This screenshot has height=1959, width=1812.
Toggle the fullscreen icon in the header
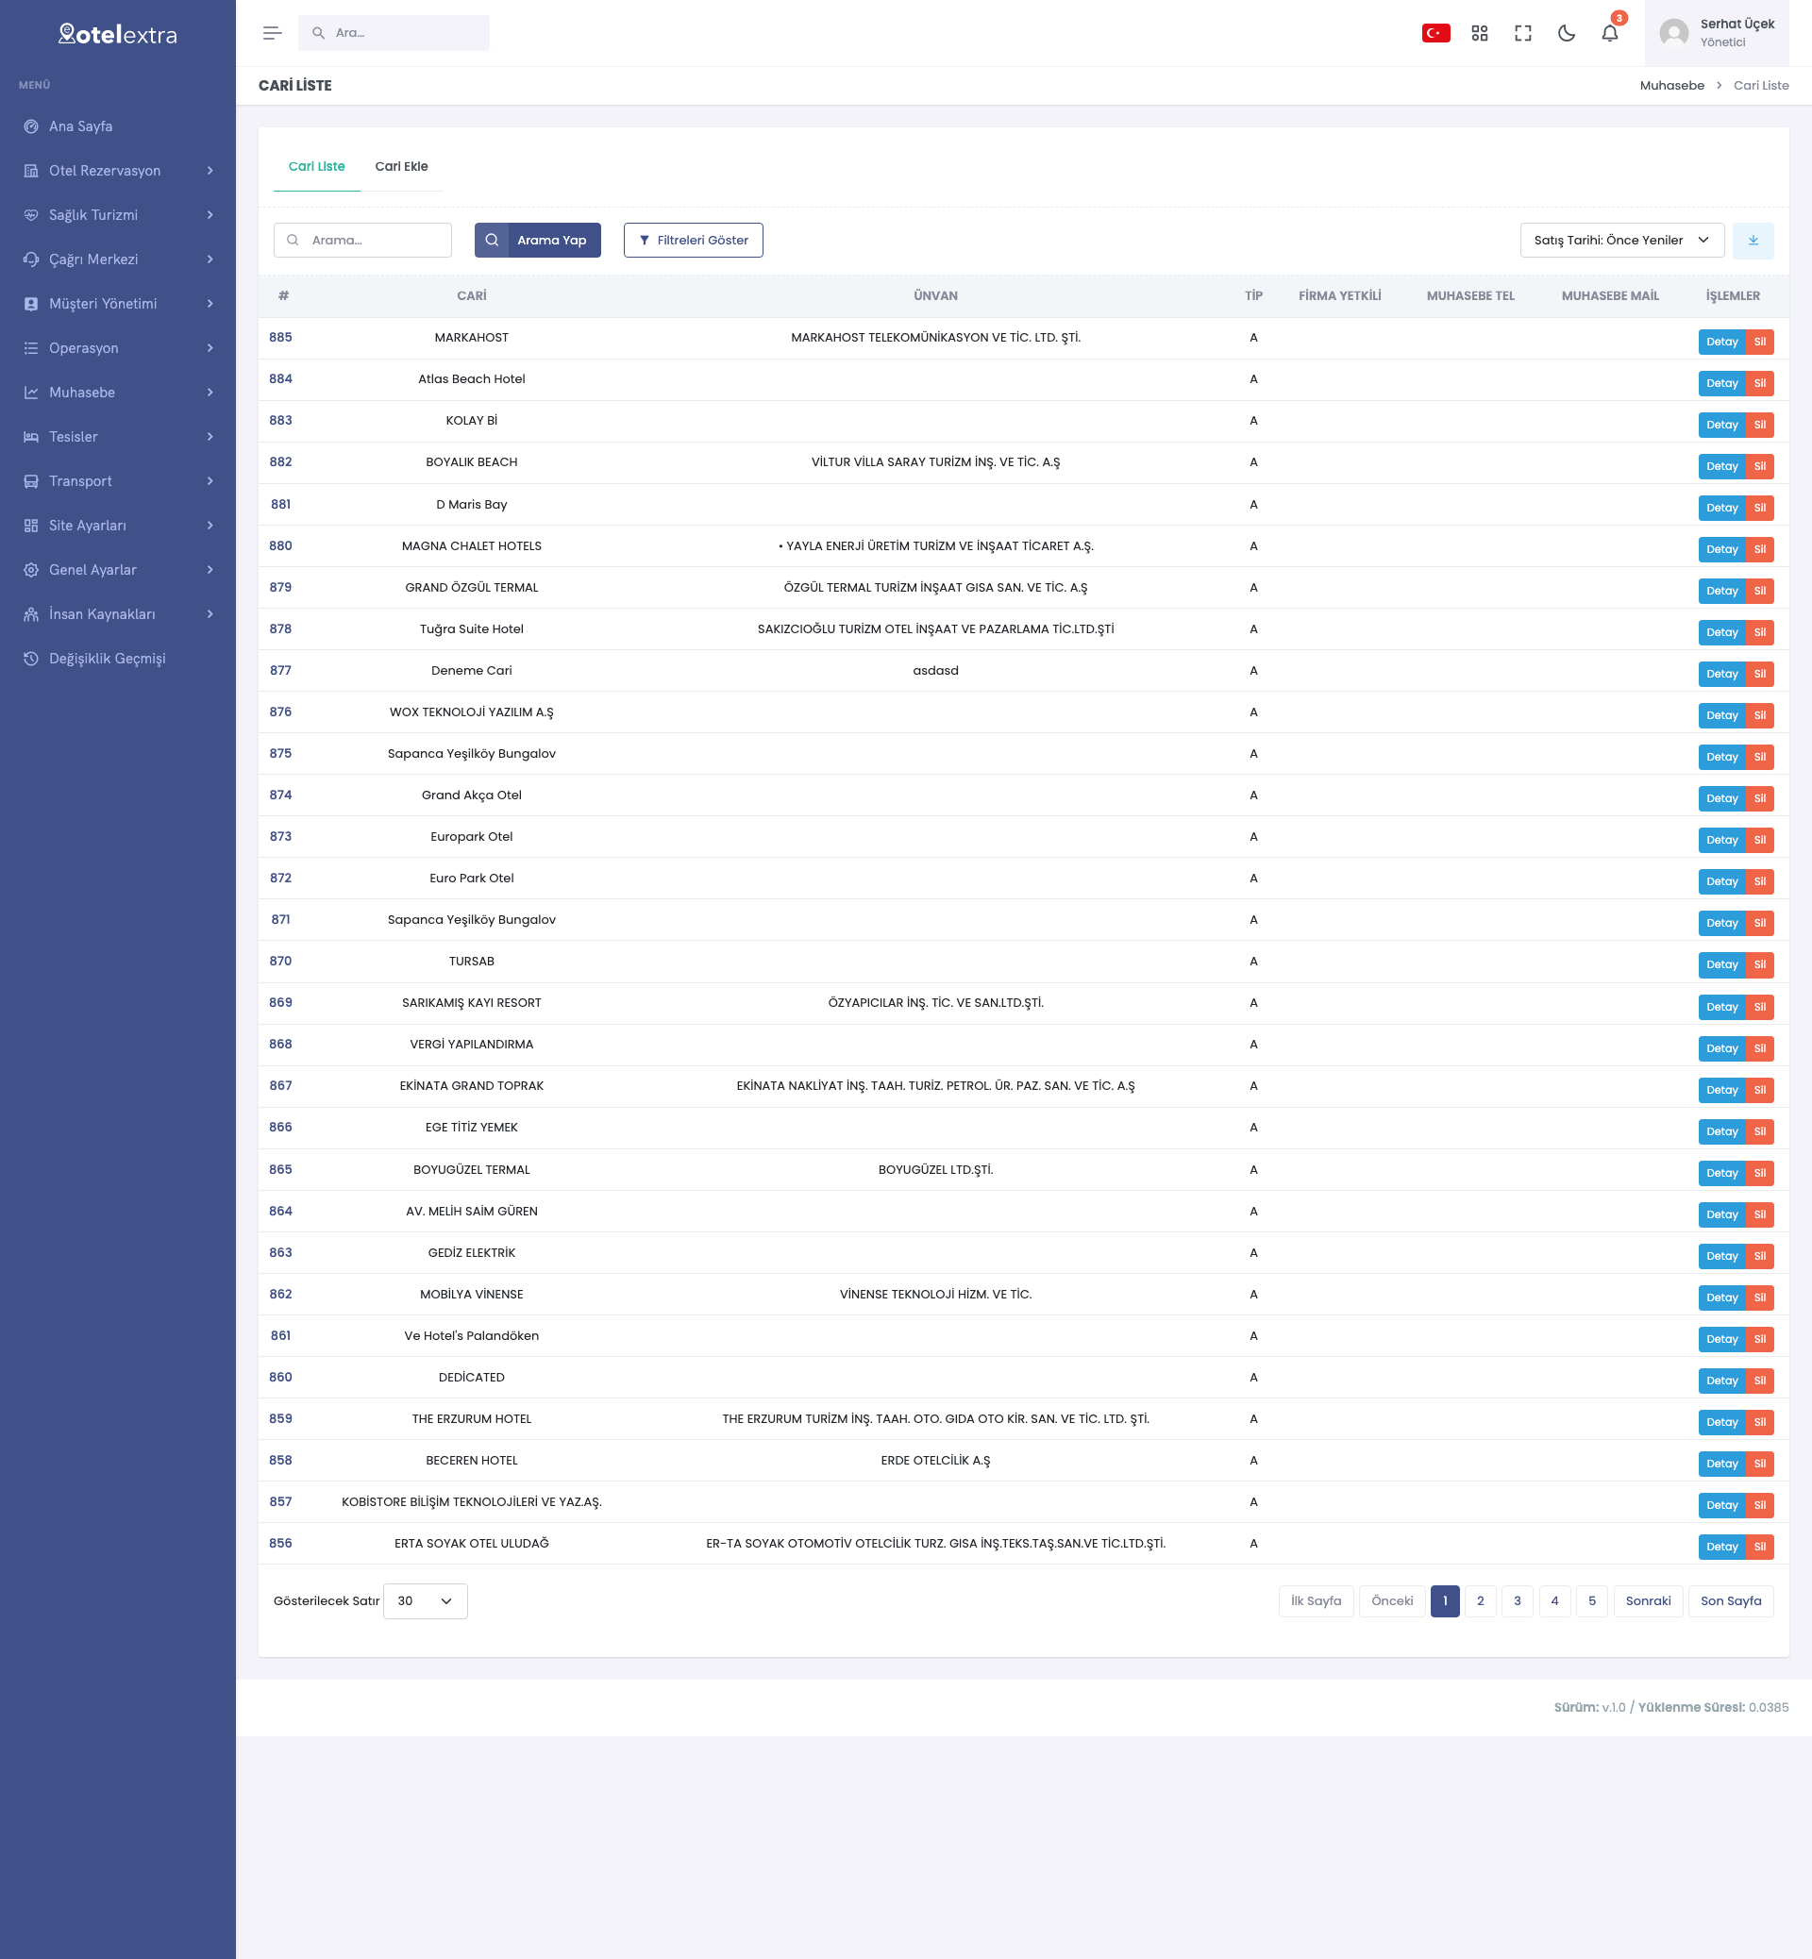(x=1523, y=33)
